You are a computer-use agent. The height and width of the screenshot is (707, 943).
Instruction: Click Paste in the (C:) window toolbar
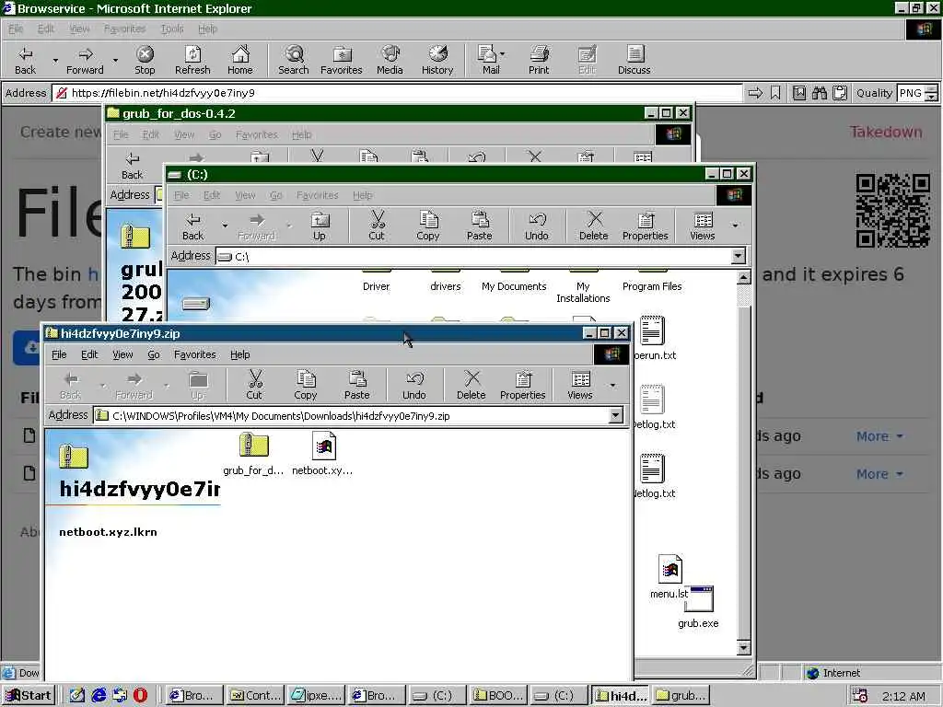click(x=479, y=226)
